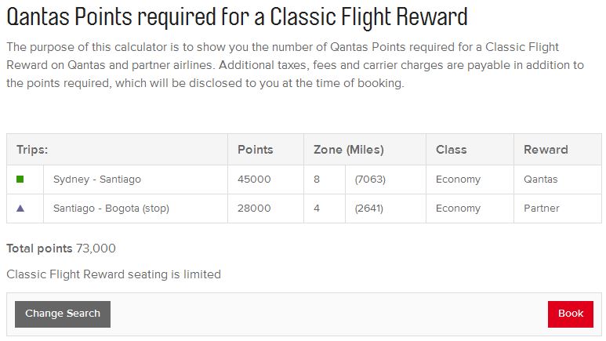Click the (2641) miles value
Screen dimensions: 606x341
[368, 209]
